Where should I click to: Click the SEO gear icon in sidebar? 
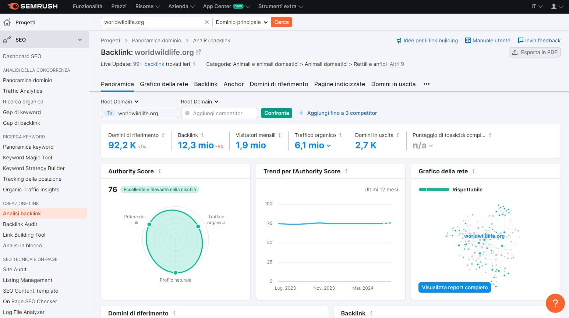[7, 40]
